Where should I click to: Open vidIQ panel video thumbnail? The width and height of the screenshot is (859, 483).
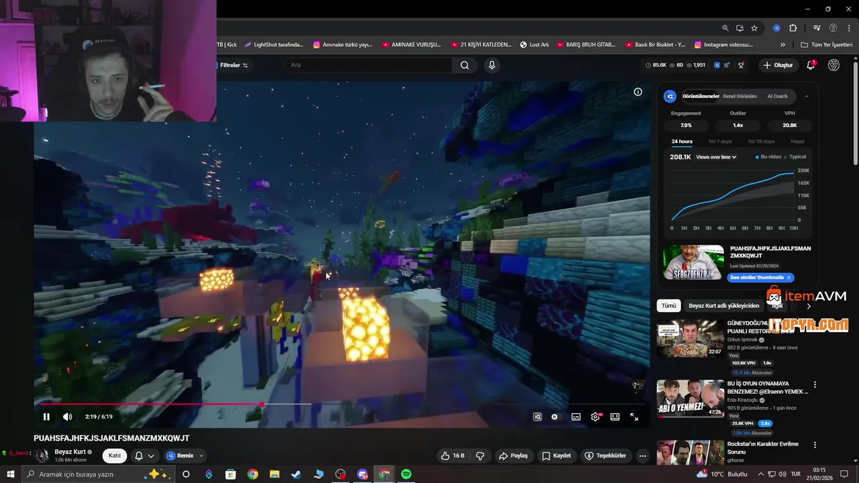[693, 262]
